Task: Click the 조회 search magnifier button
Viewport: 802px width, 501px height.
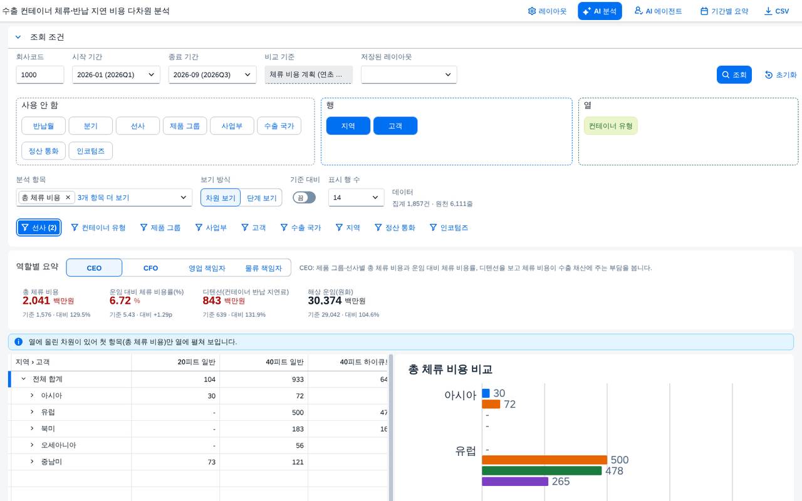Action: click(x=734, y=75)
